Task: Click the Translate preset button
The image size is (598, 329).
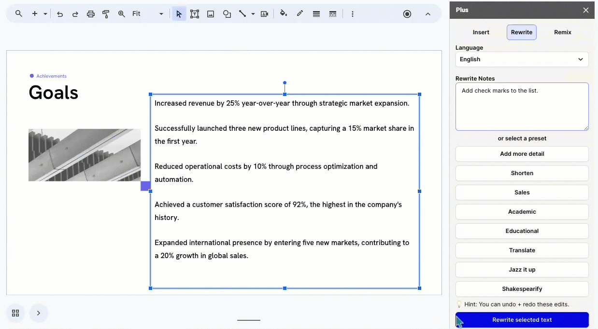Action: click(x=522, y=250)
